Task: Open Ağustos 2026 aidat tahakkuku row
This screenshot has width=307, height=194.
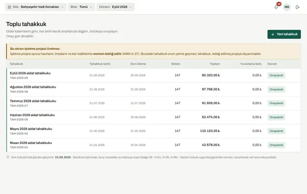Action: tap(153, 89)
